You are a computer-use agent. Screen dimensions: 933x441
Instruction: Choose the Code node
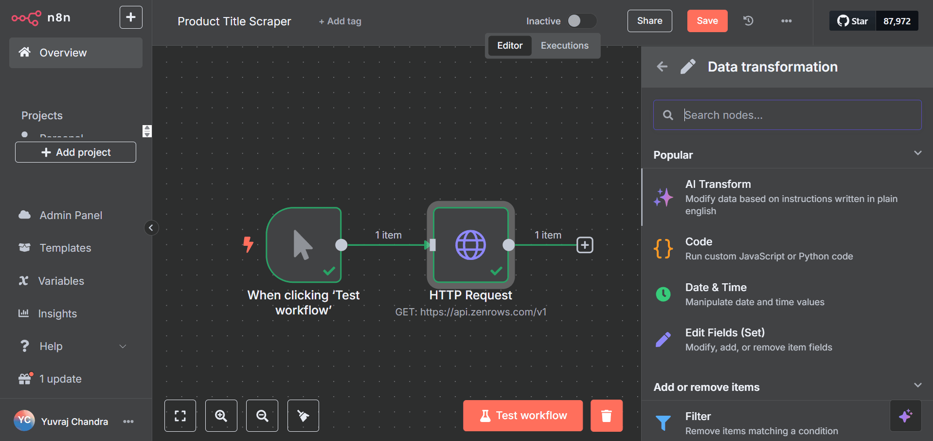pos(787,249)
